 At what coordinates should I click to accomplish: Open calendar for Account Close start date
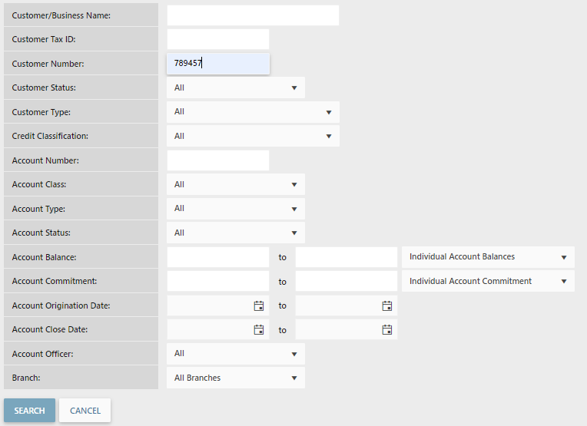(x=259, y=330)
